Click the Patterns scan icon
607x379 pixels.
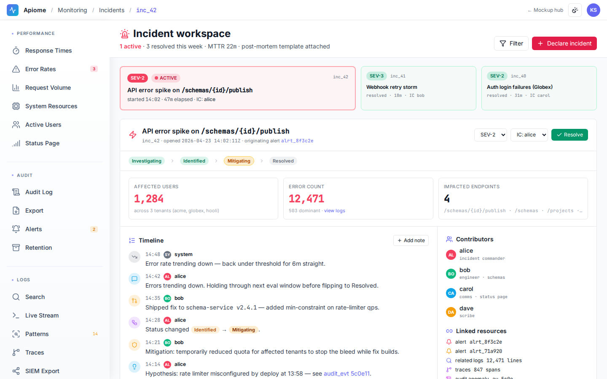tap(16, 334)
